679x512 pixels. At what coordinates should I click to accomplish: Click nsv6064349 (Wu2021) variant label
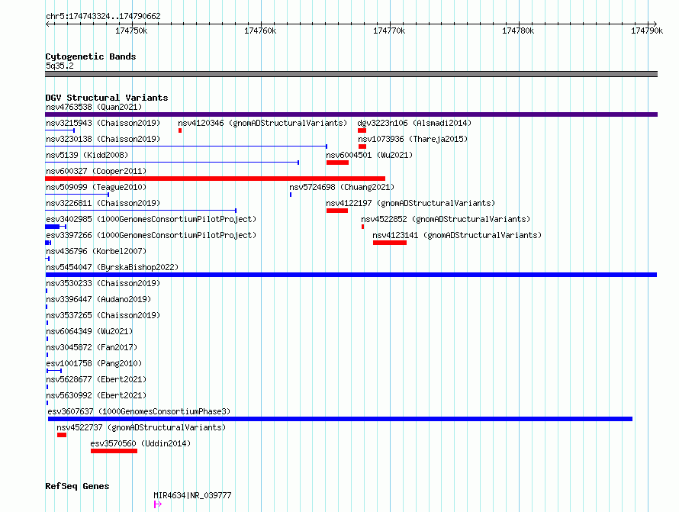[x=89, y=331]
